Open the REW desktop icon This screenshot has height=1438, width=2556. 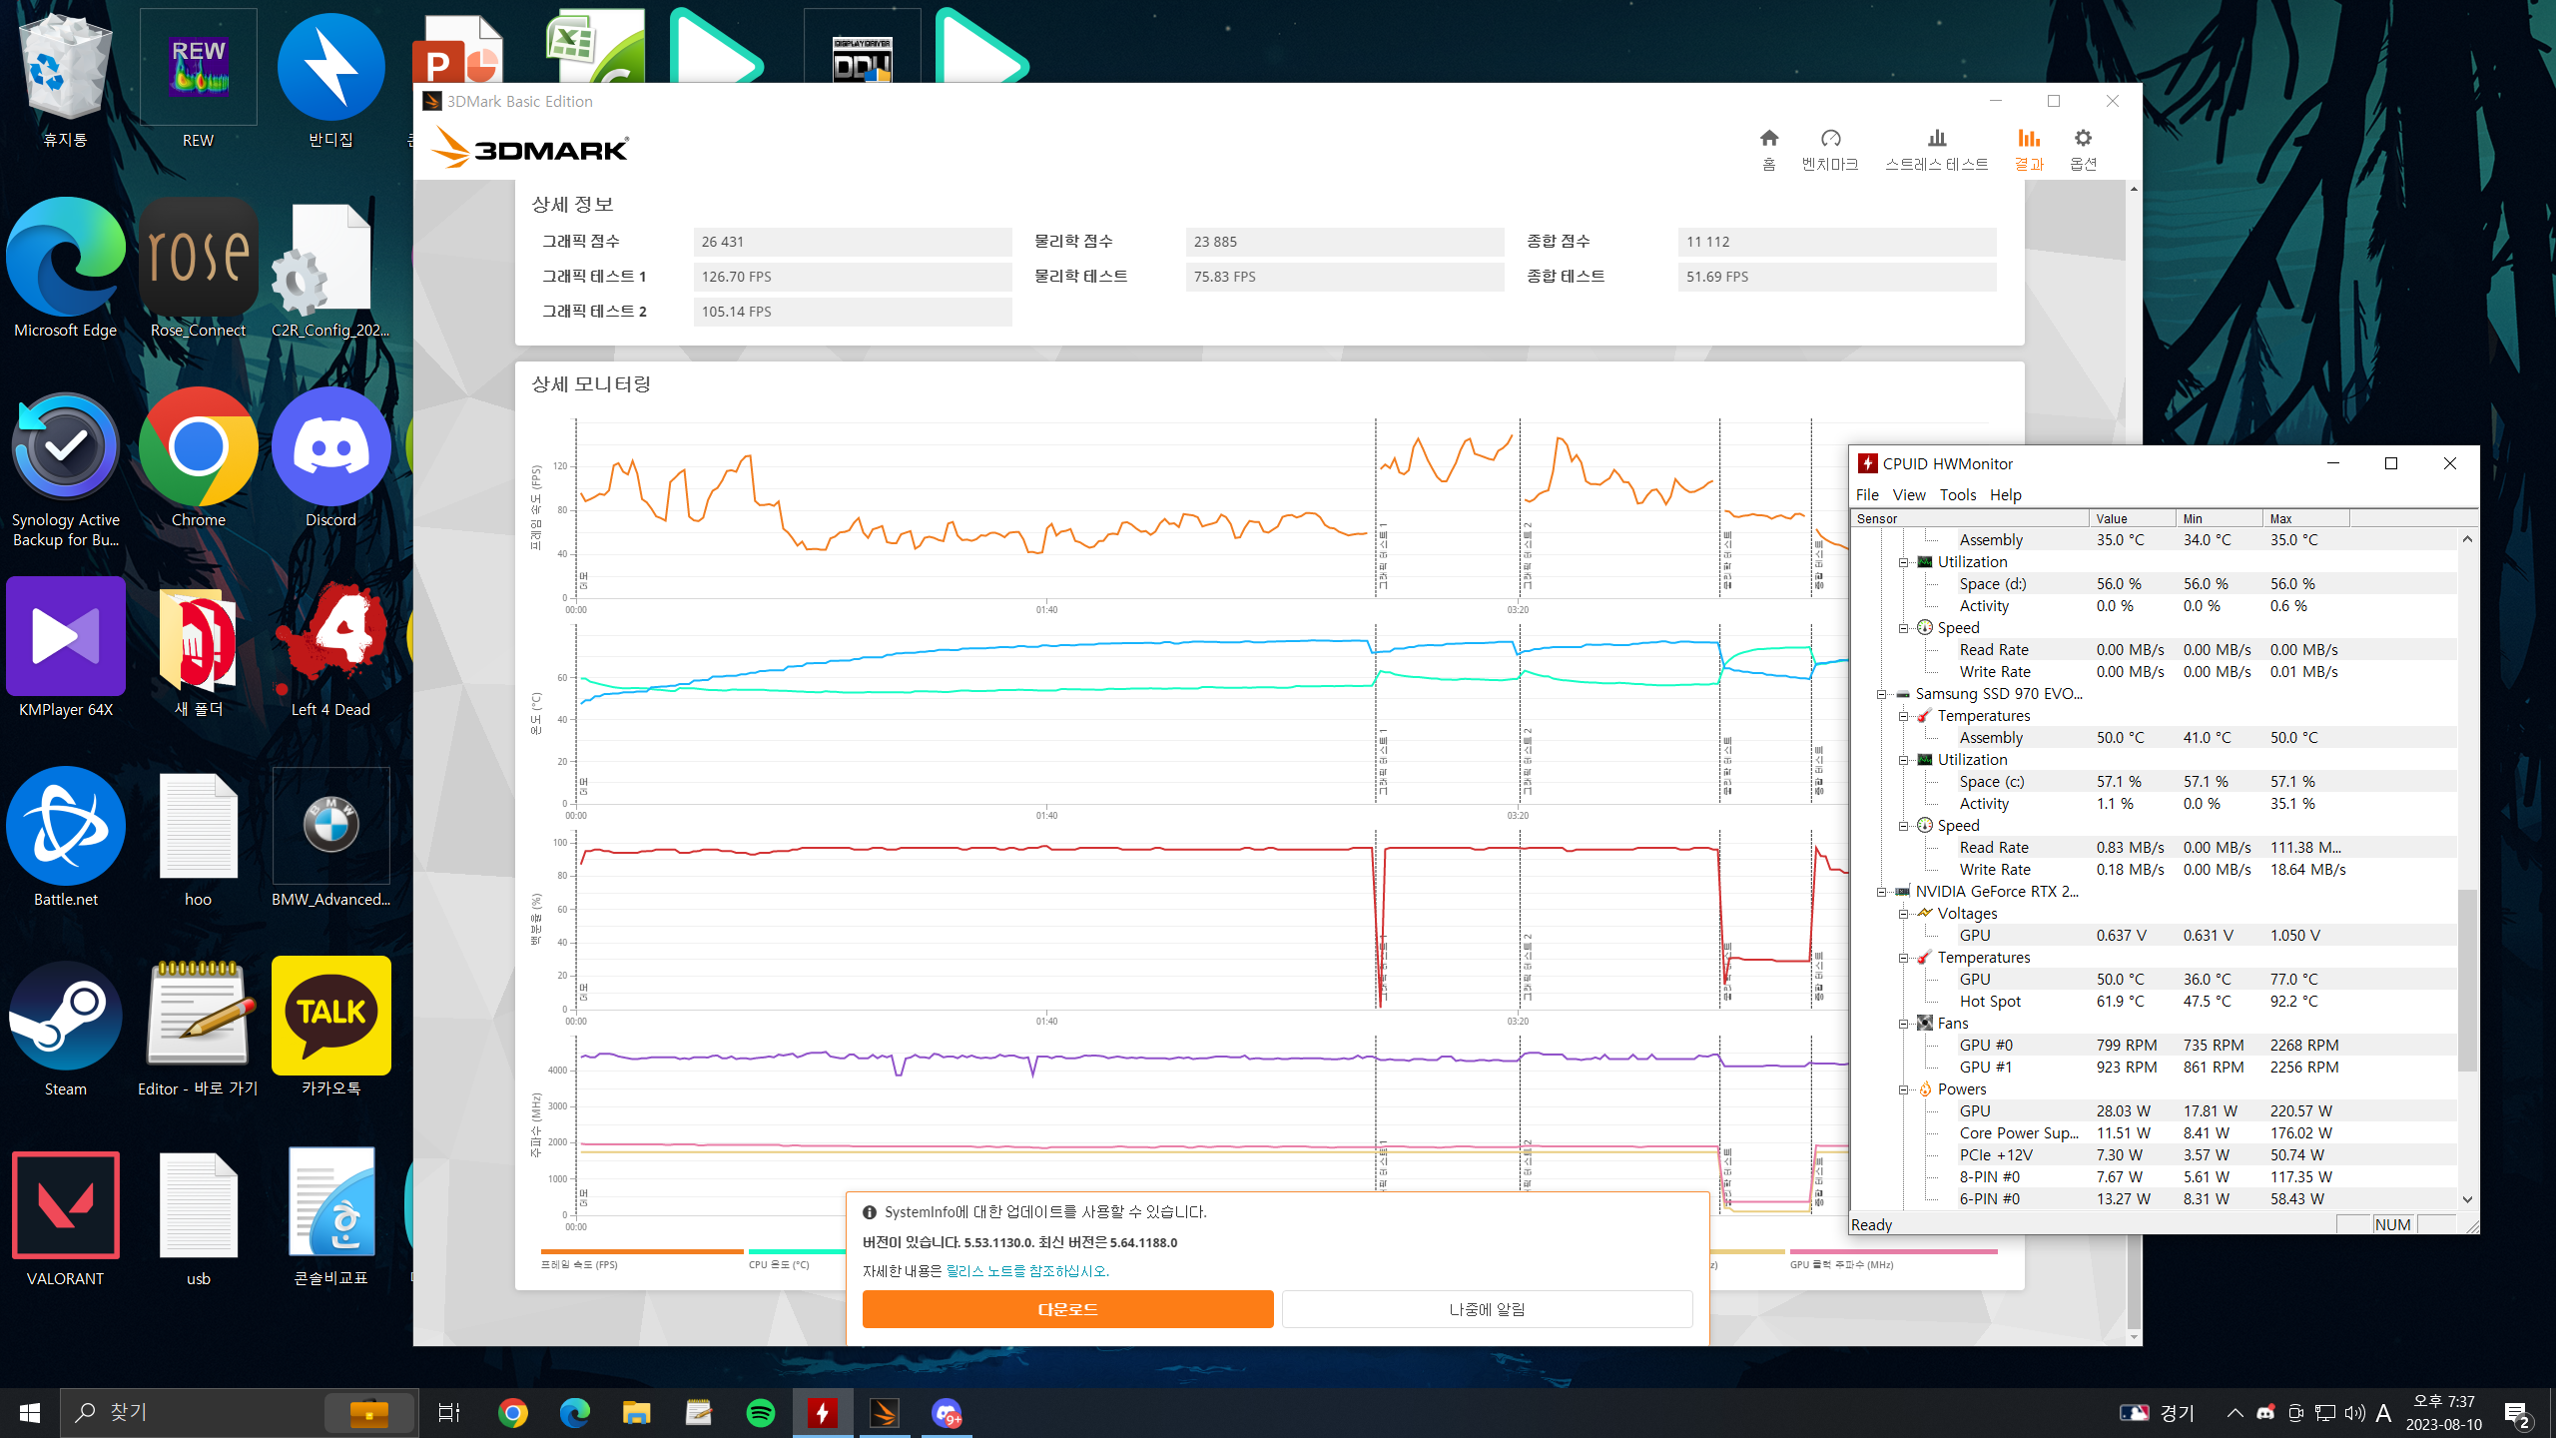(x=198, y=80)
